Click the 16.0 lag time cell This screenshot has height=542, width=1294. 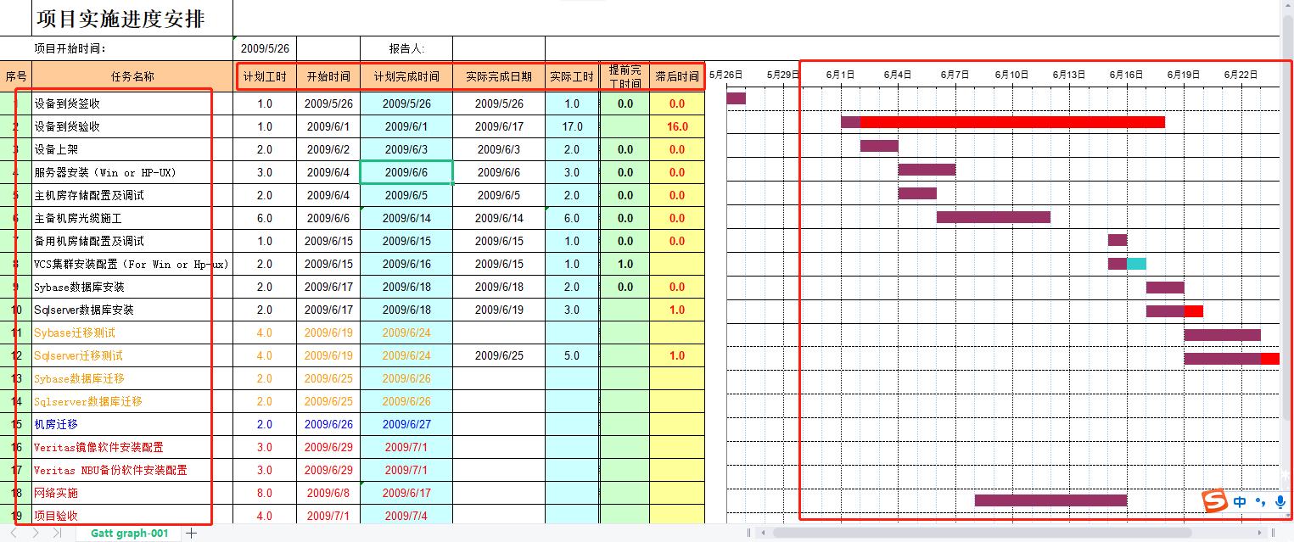tap(677, 126)
